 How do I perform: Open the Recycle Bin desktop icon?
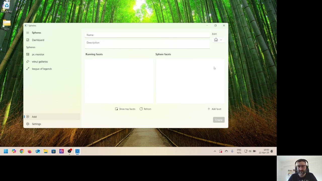pyautogui.click(x=7, y=8)
